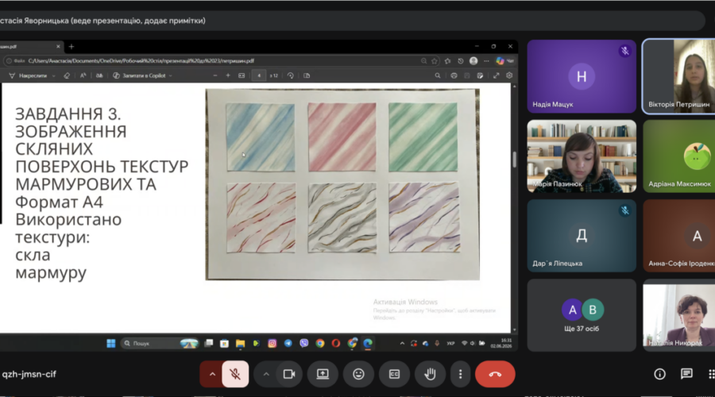Image resolution: width=715 pixels, height=397 pixels.
Task: Select the Draw (Накреслити) tool
Action: point(28,75)
